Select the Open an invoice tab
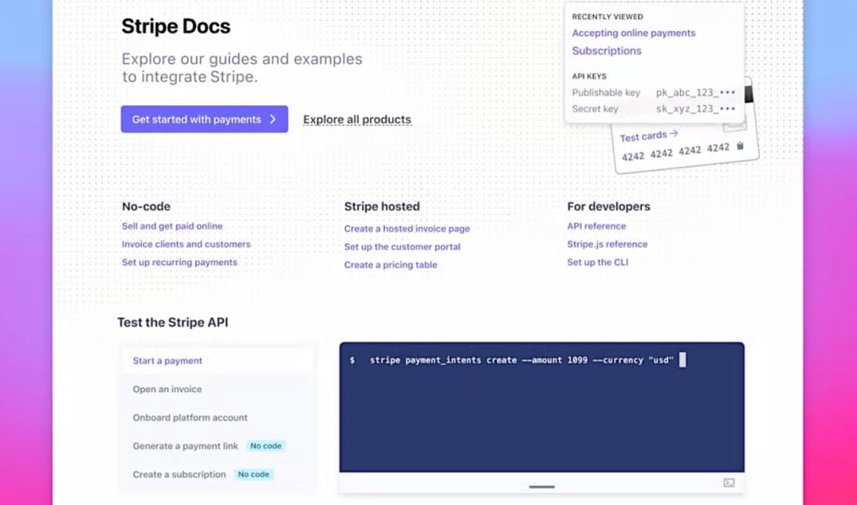This screenshot has height=505, width=857. 217,389
